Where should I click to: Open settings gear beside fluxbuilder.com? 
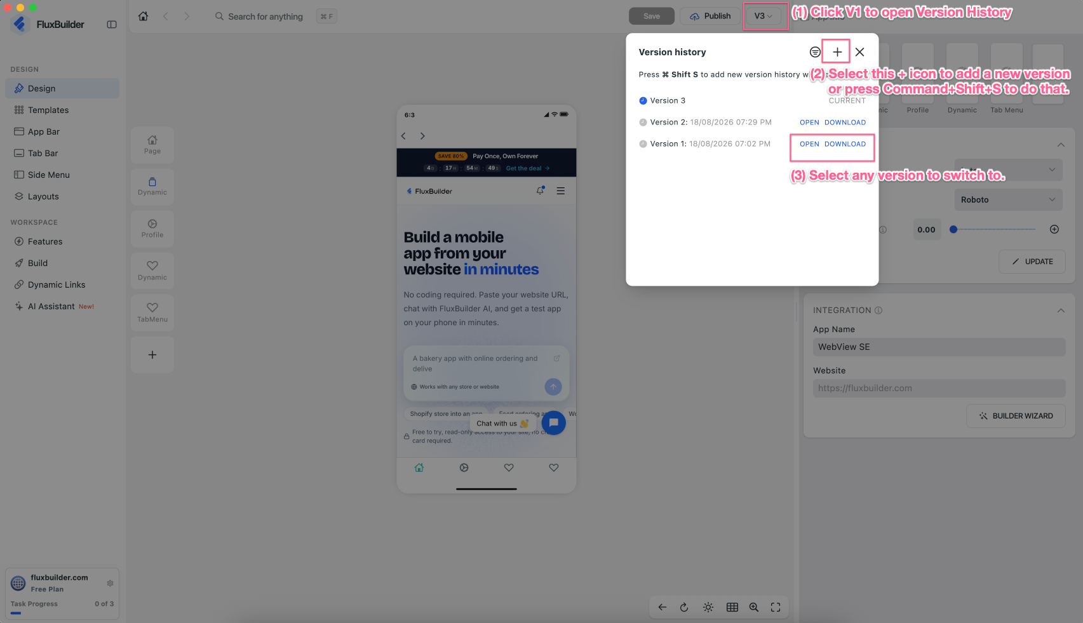tap(110, 583)
